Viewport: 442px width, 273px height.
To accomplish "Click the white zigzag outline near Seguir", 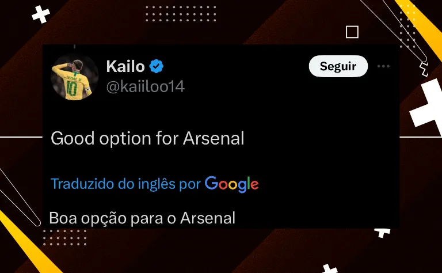I will 424,69.
